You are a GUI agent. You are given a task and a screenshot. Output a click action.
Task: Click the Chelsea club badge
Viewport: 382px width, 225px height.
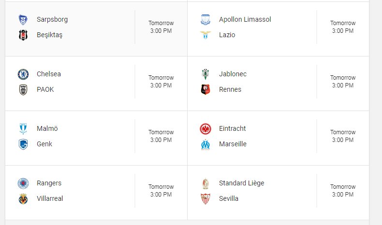23,74
